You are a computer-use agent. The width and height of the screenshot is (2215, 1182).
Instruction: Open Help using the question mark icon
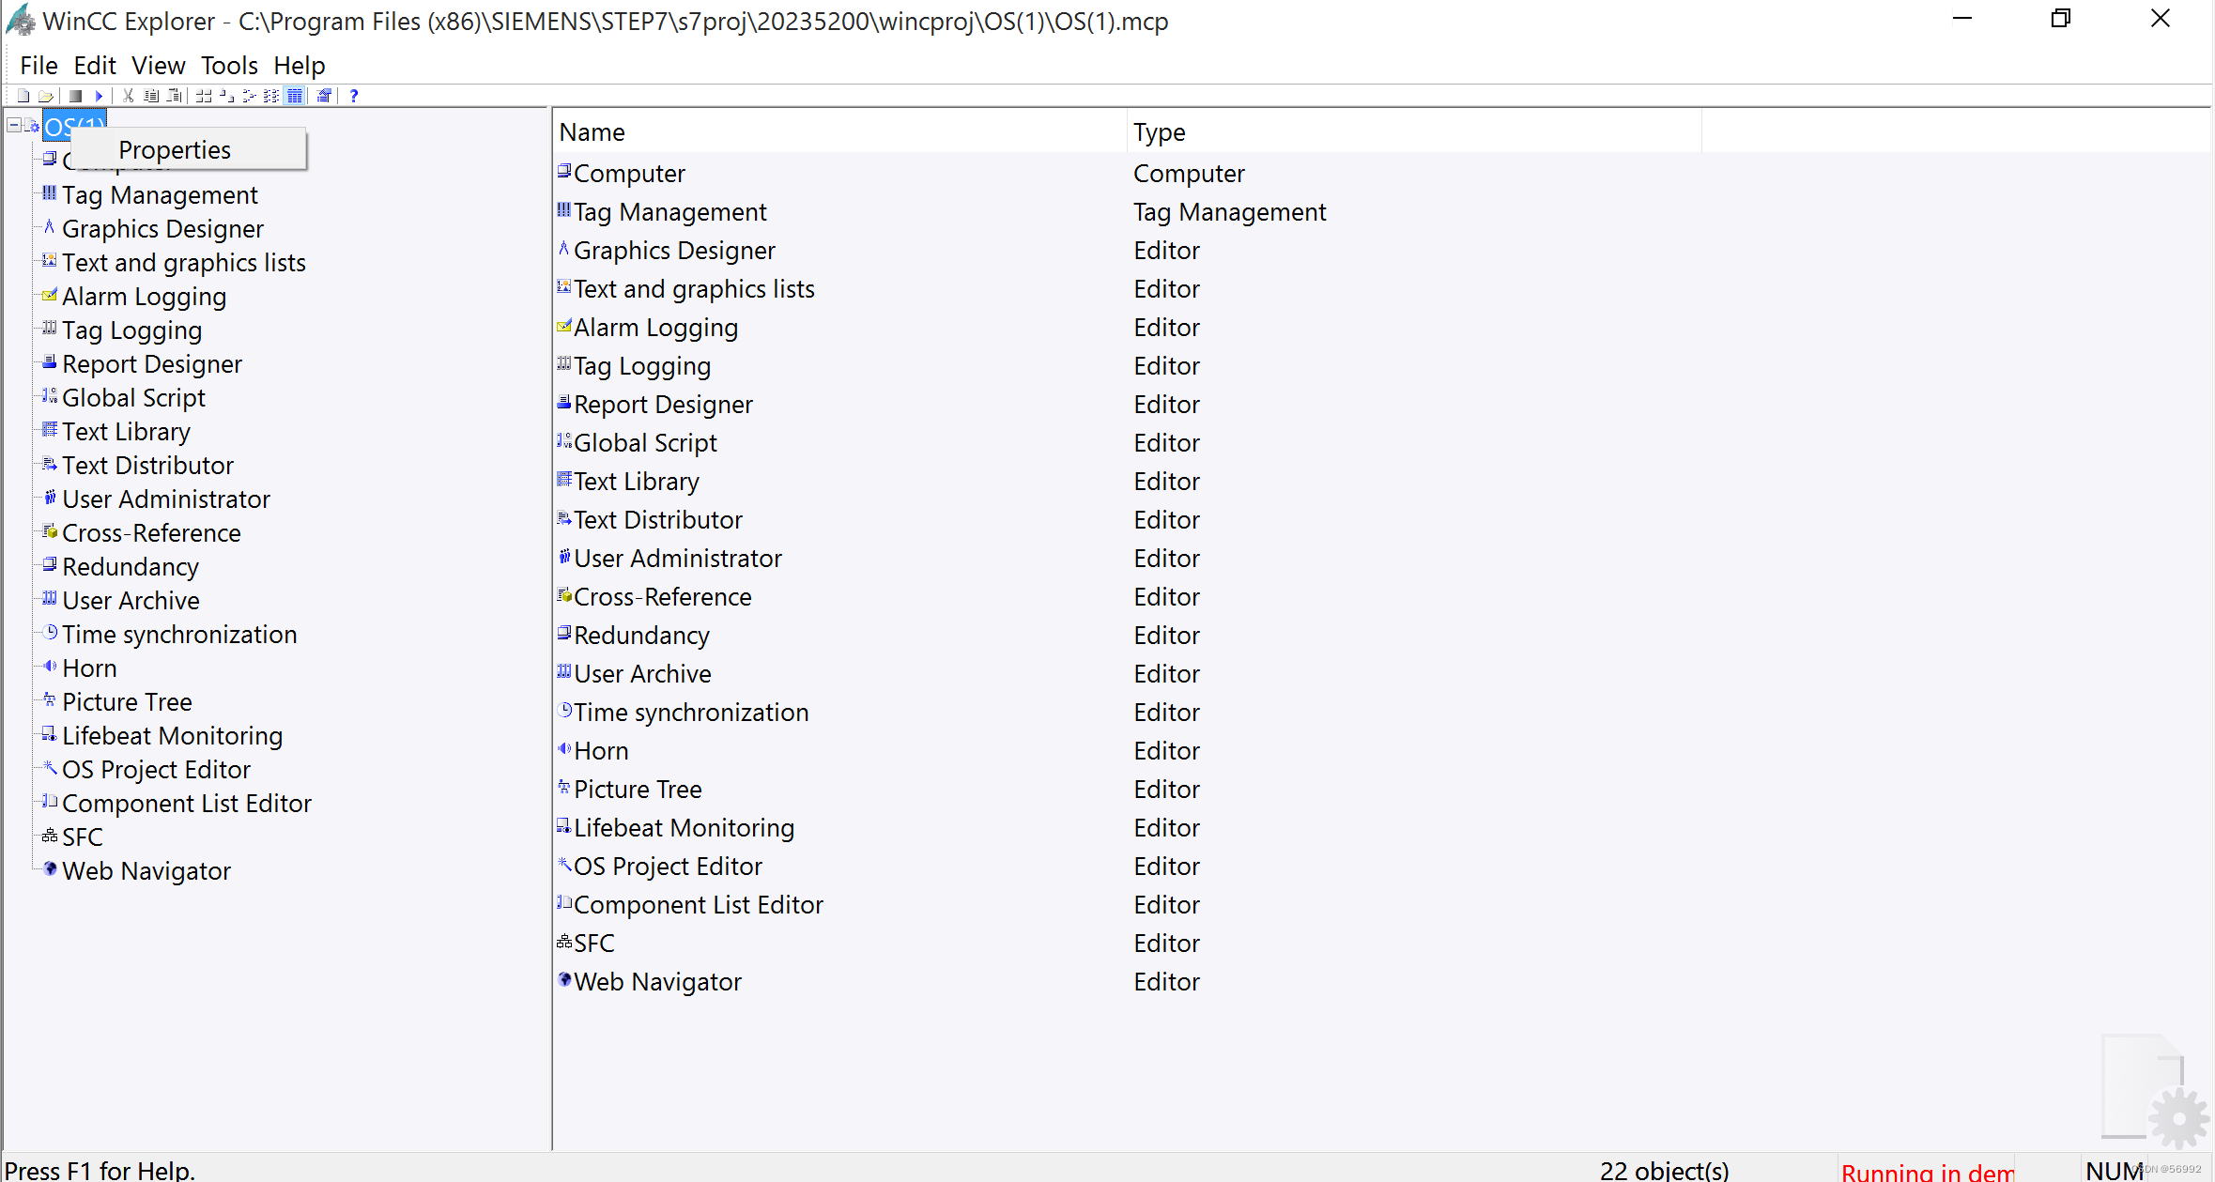point(354,95)
